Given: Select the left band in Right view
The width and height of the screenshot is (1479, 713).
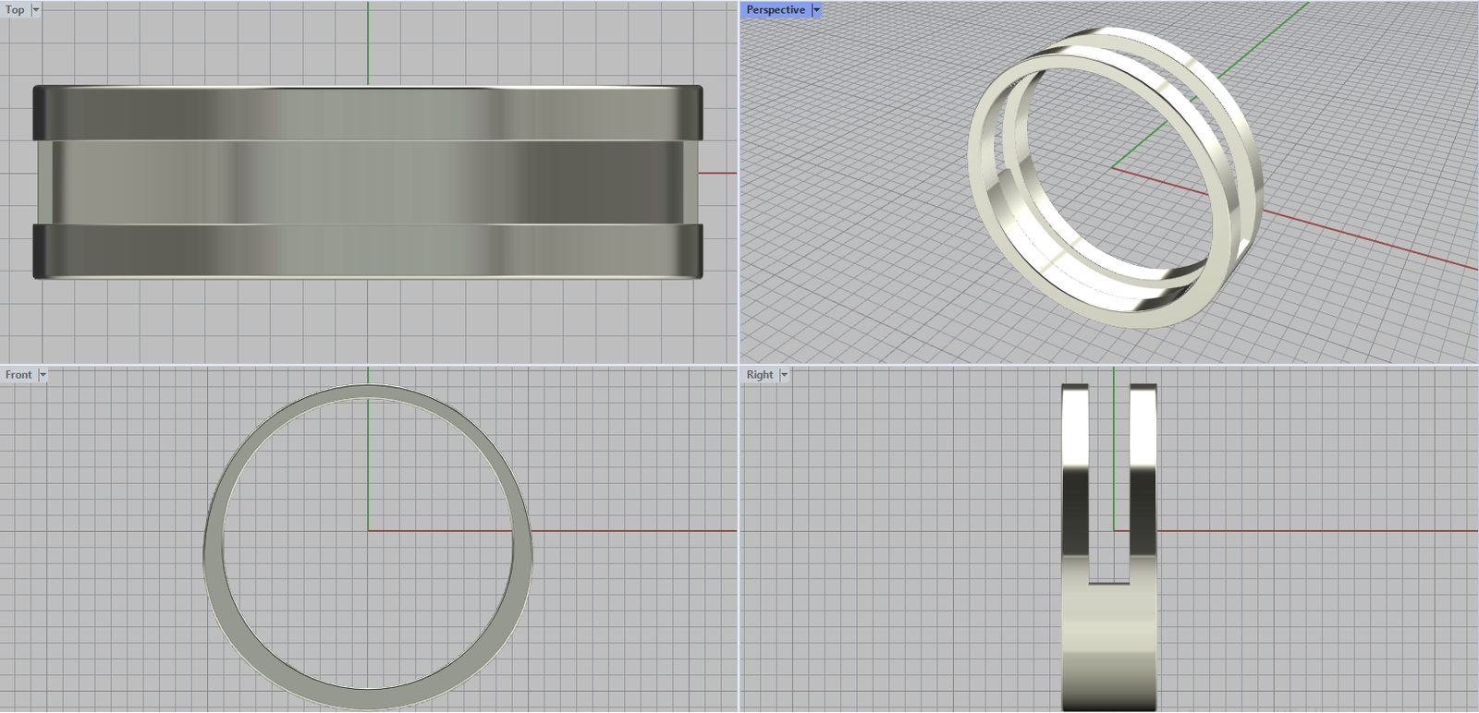Looking at the screenshot, I should coord(1076,480).
